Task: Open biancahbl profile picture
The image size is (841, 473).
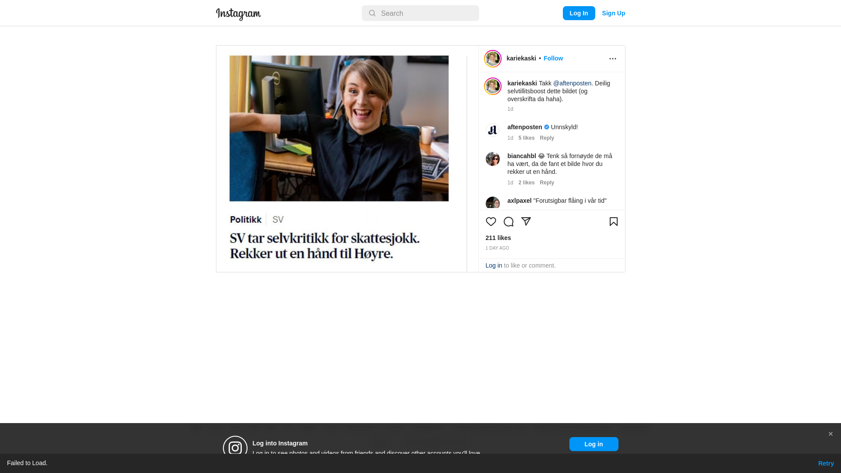Action: pos(492,159)
